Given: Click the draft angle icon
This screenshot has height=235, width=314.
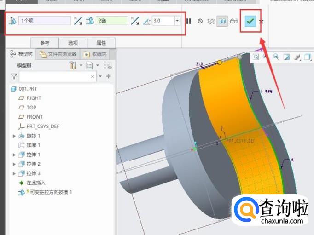Looking at the screenshot, I should click(x=147, y=21).
